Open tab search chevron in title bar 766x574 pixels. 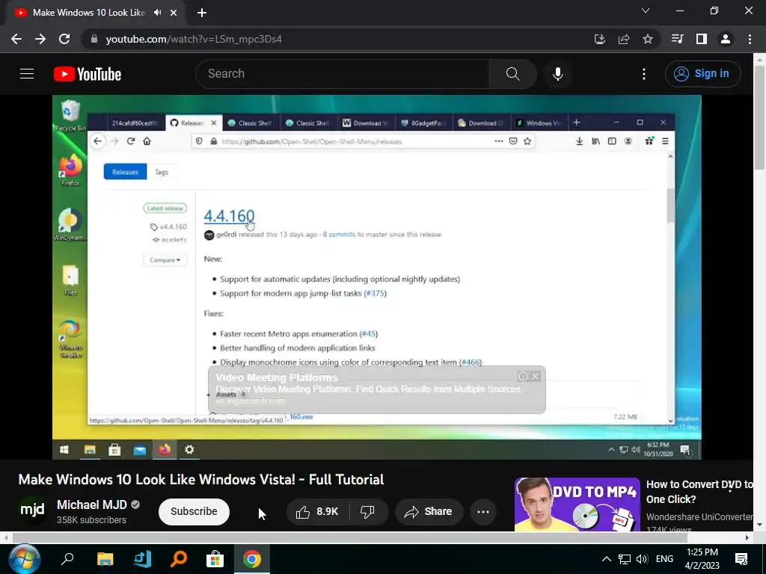[x=646, y=10]
